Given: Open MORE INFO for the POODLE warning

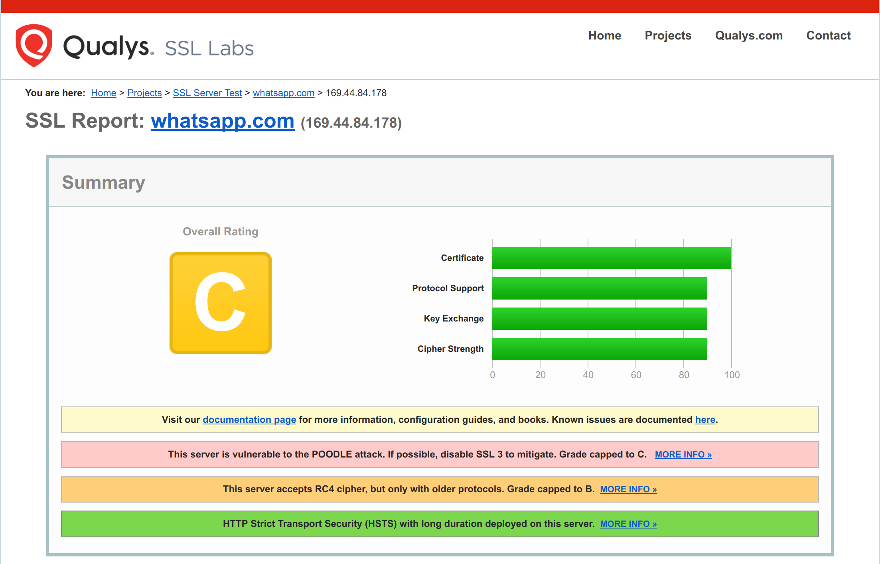Looking at the screenshot, I should point(683,454).
